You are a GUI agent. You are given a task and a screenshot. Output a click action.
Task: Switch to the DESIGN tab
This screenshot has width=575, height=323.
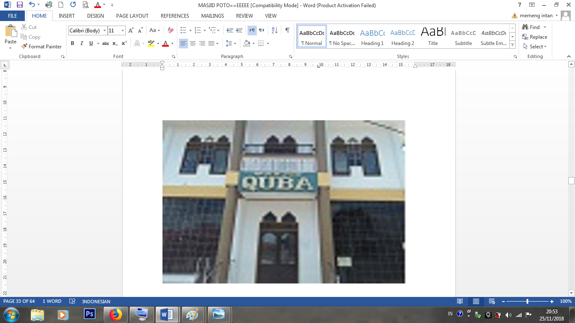point(96,16)
